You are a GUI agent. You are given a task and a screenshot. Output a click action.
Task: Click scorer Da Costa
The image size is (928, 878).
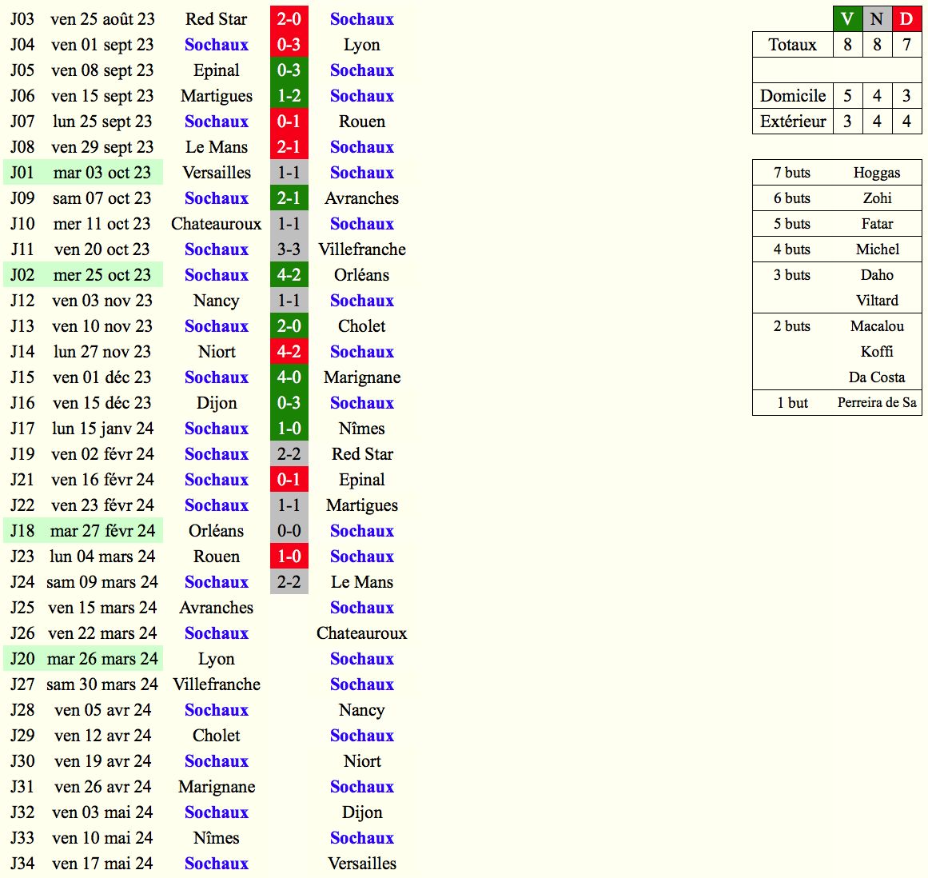877,377
